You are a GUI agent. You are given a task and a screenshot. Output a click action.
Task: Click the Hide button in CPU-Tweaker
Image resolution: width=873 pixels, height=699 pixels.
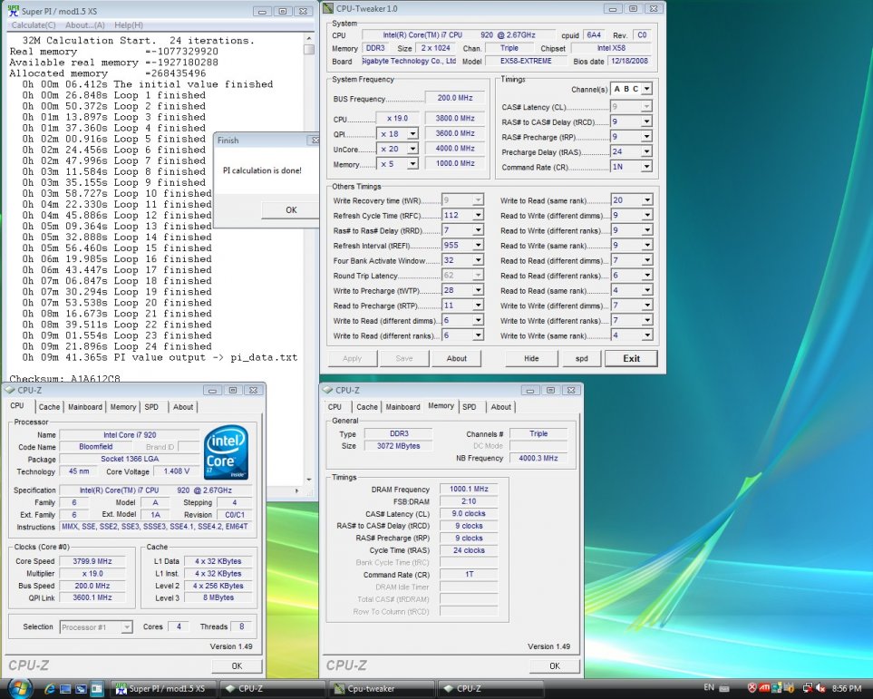point(531,359)
